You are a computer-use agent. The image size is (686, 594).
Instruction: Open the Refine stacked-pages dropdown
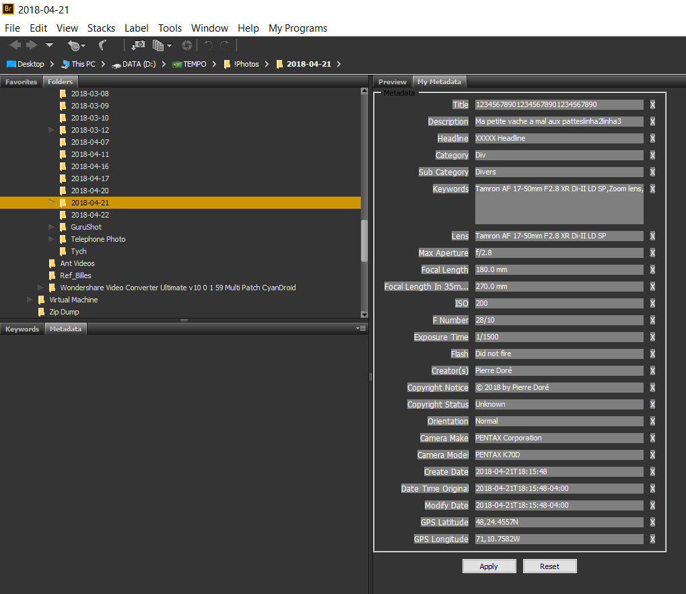click(x=162, y=45)
